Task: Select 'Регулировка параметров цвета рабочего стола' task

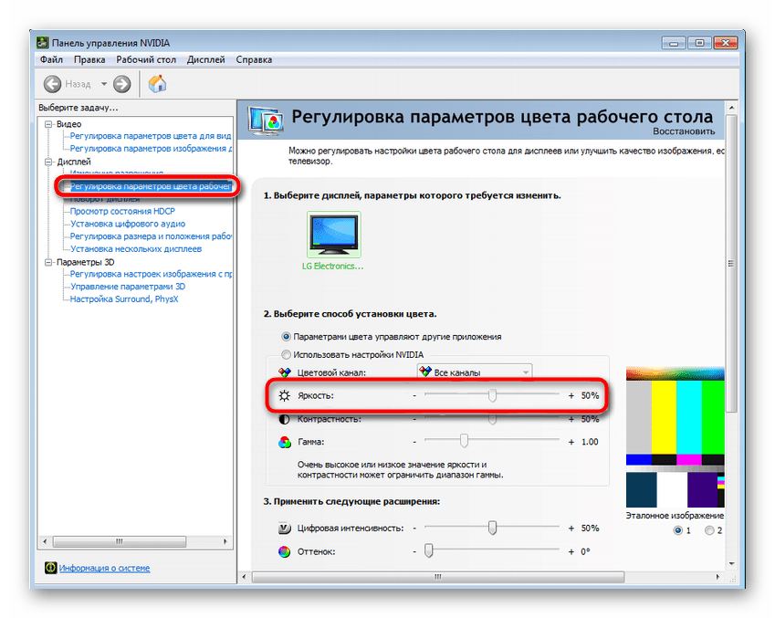Action: (151, 186)
